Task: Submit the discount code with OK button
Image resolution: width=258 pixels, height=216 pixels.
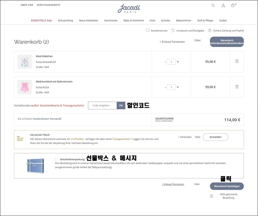Action: click(x=121, y=106)
